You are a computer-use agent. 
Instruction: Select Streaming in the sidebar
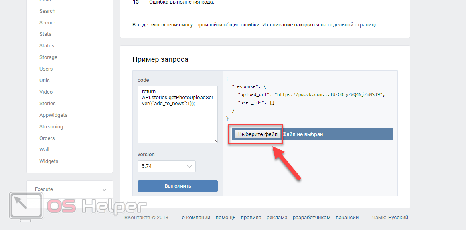pos(51,127)
